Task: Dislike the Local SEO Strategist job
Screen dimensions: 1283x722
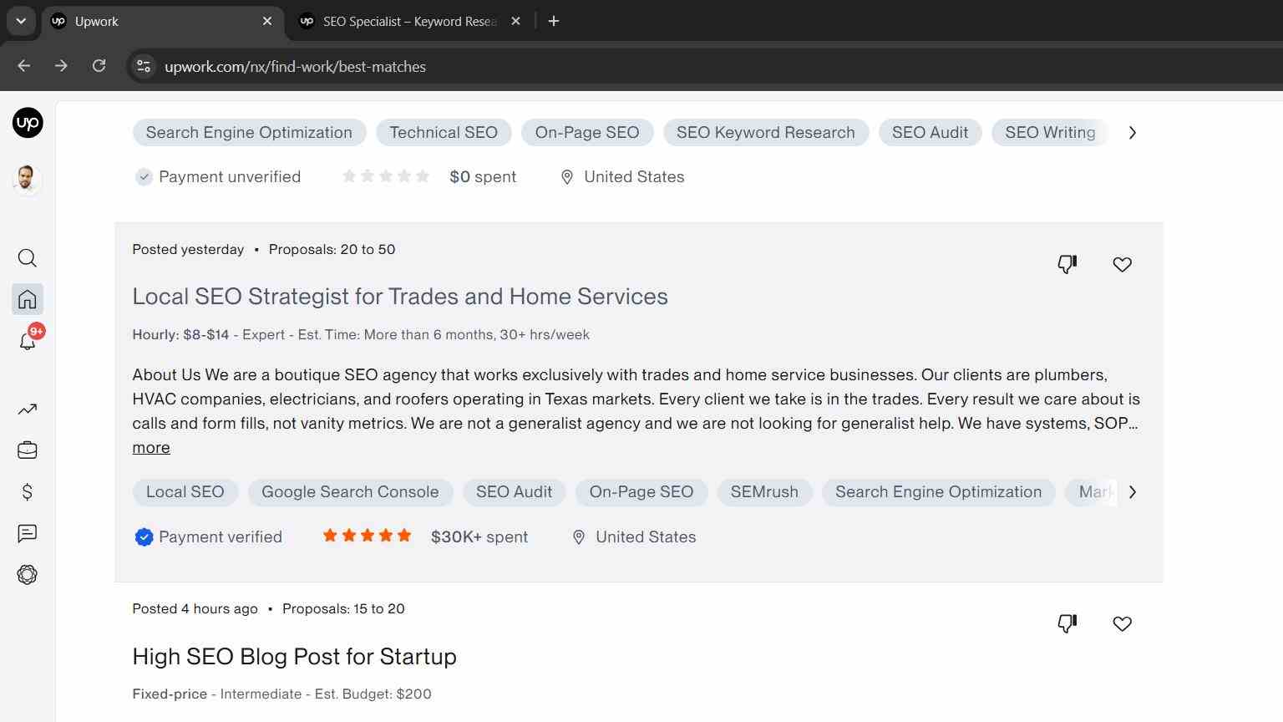Action: coord(1067,264)
